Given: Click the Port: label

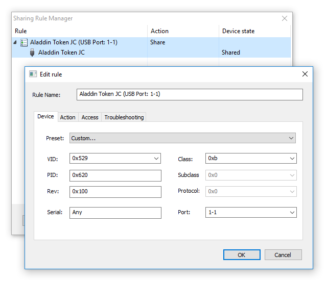Looking at the screenshot, I should point(184,212).
